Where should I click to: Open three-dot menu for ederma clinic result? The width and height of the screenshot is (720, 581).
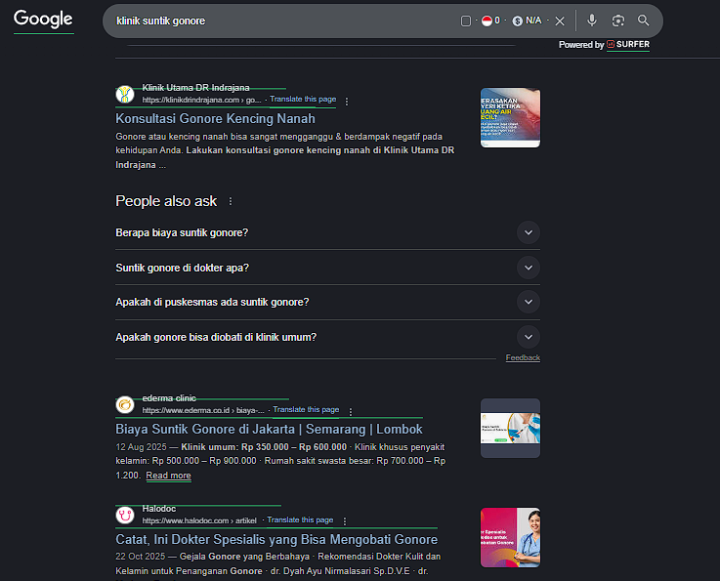point(351,411)
